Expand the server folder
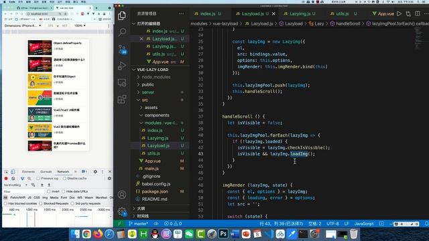Screen dimensions: 429x241 [x=148, y=92]
